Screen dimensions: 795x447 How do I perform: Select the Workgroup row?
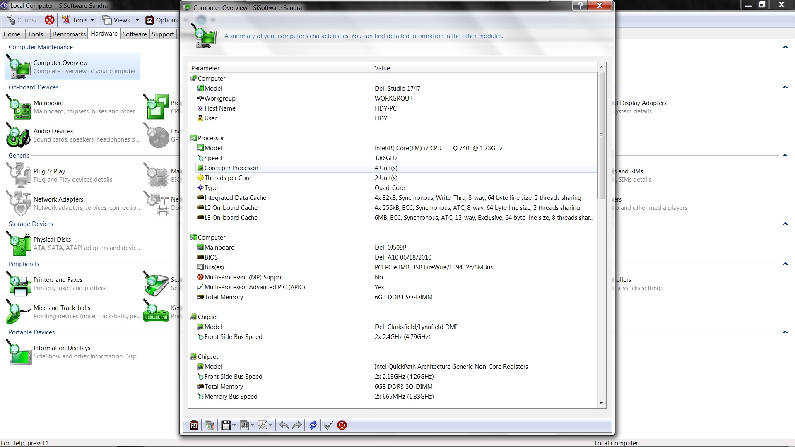(396, 98)
